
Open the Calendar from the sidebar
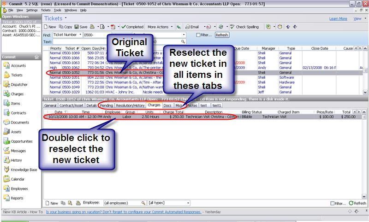(x=18, y=179)
